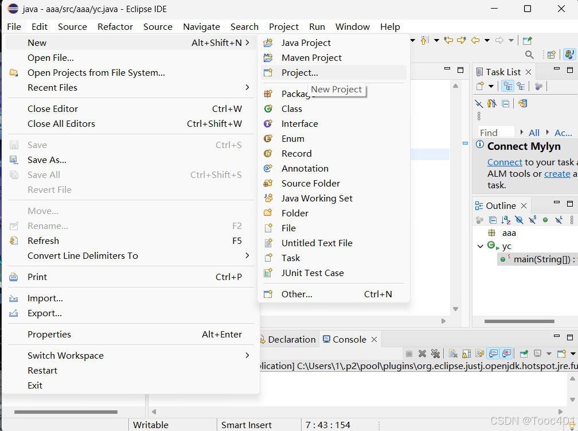Click Terminate stop icon in Console
The image size is (578, 431).
click(x=409, y=354)
